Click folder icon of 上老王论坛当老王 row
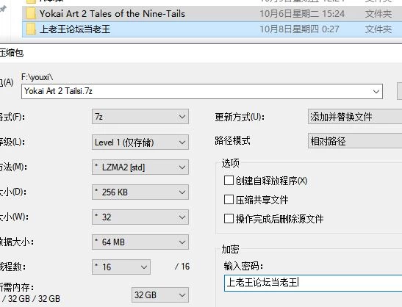Screen dimensions: 402x307 (x=31, y=29)
